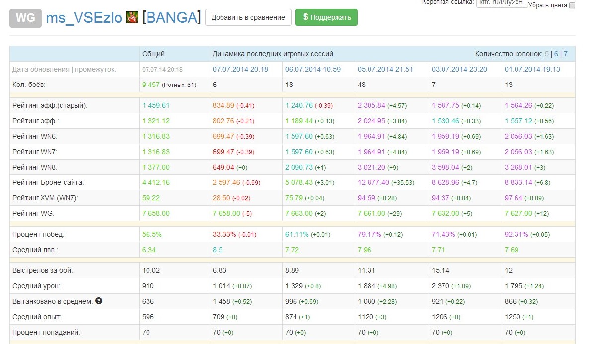Click the gray WG badge icon
The width and height of the screenshot is (591, 344).
pos(25,18)
